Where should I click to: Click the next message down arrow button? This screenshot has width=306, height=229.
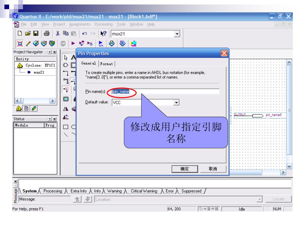[88, 199]
